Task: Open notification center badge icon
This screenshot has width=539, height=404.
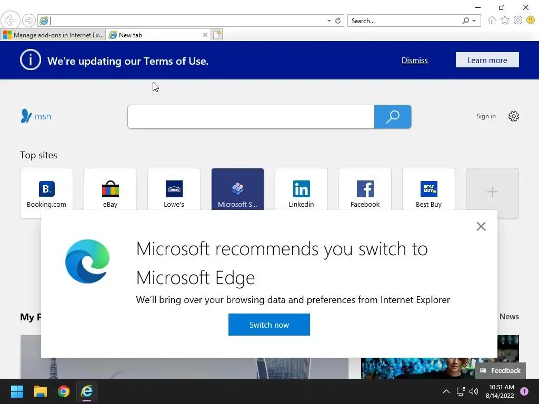Action: pyautogui.click(x=524, y=391)
